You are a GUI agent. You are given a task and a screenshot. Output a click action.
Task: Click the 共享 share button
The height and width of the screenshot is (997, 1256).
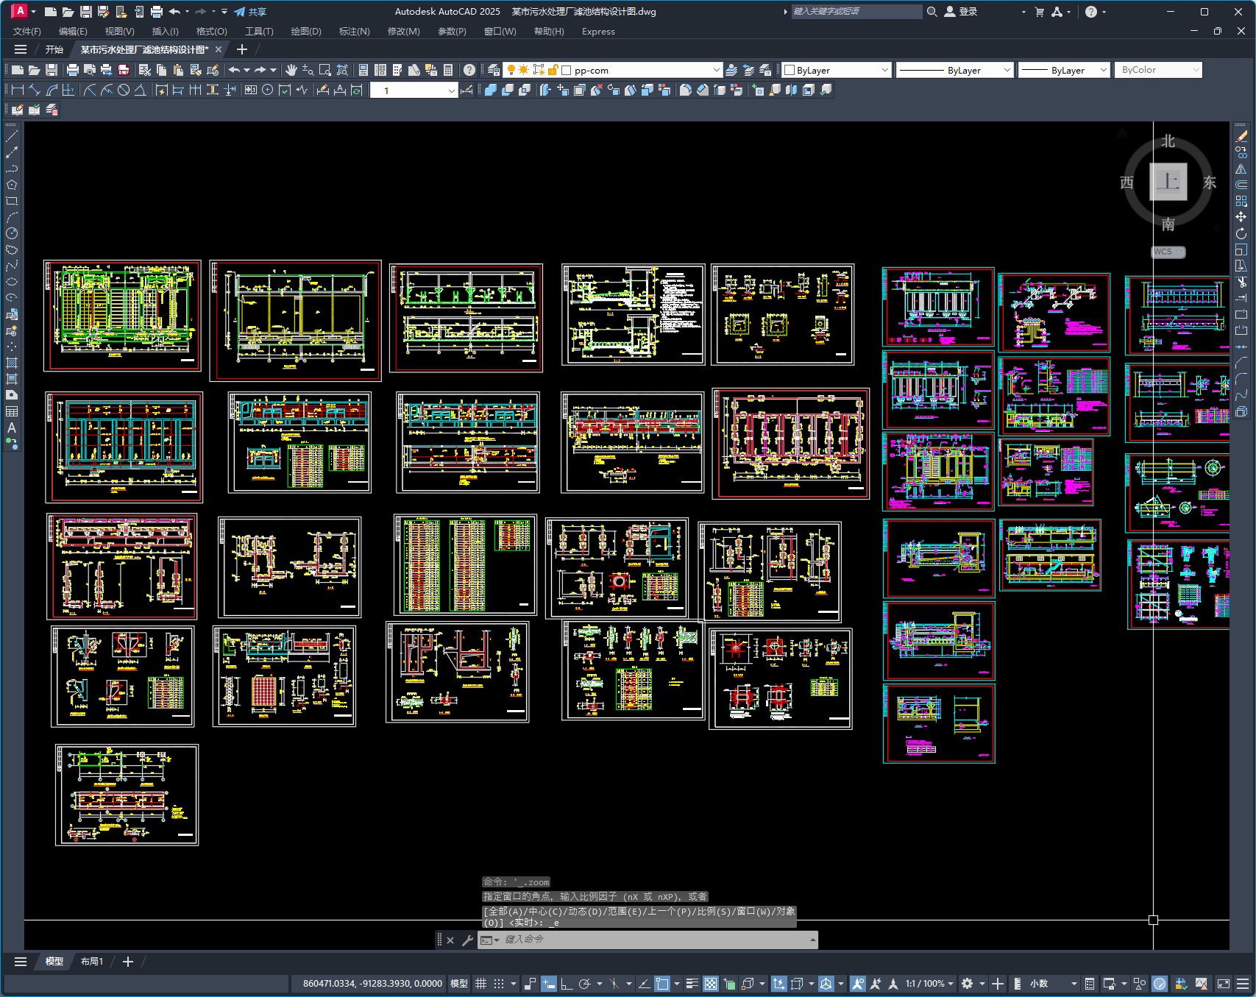250,12
